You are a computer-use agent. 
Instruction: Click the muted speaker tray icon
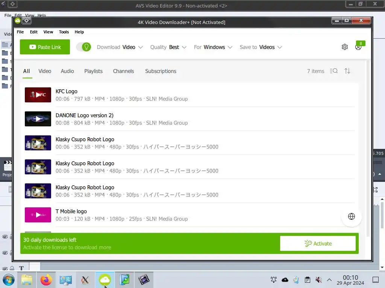point(319,280)
